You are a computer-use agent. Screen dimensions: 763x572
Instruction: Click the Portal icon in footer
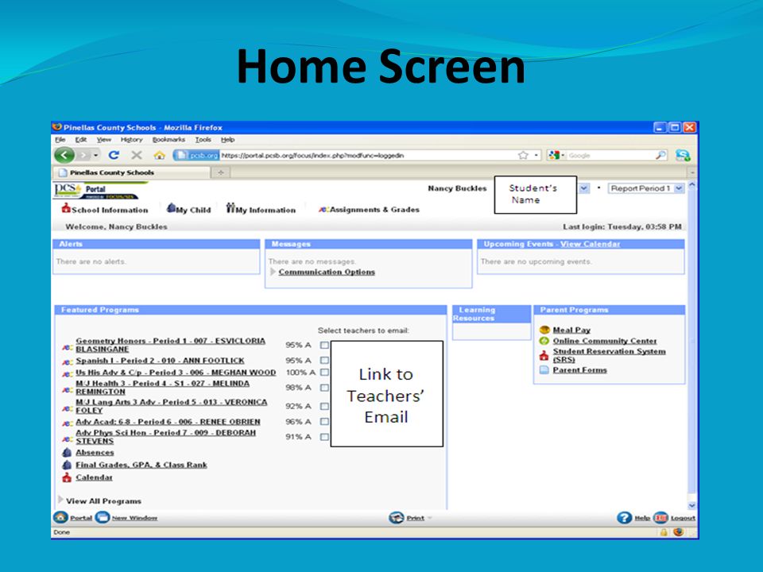60,517
